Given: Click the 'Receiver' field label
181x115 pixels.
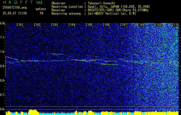Looking at the screenshot, I should pos(58,10).
